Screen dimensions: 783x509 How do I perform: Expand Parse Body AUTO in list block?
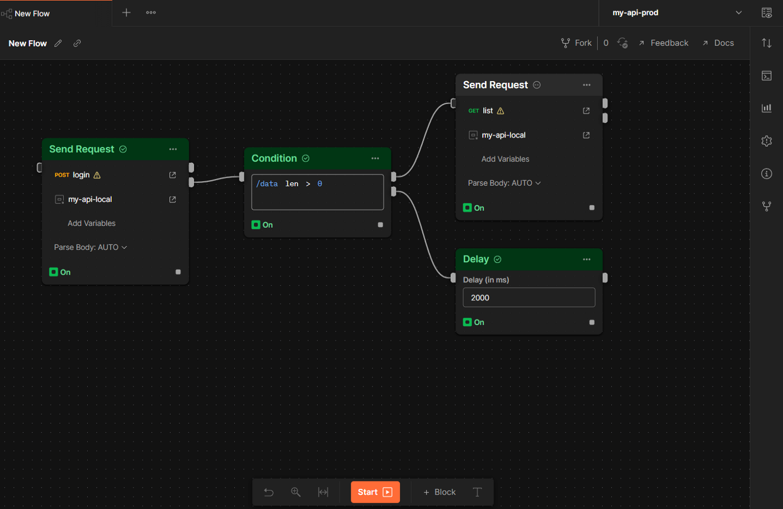point(504,183)
